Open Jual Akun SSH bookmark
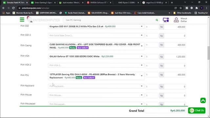Image resolution: width=210 pixels, height=118 pixels. tap(121, 13)
